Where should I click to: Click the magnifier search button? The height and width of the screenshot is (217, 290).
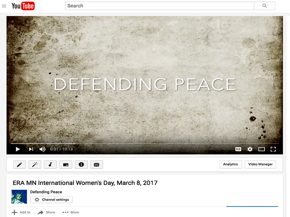pyautogui.click(x=265, y=6)
